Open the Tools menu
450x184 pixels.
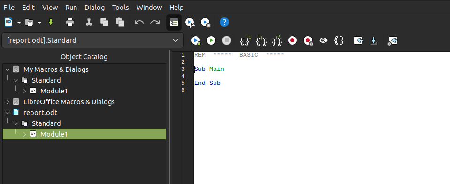[121, 8]
